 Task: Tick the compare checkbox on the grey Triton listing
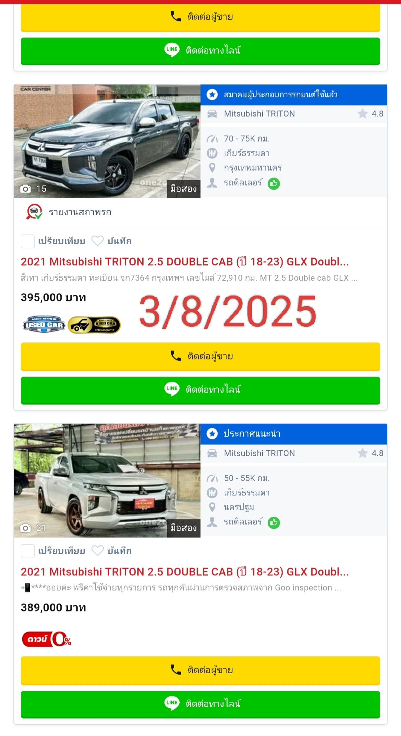27,241
